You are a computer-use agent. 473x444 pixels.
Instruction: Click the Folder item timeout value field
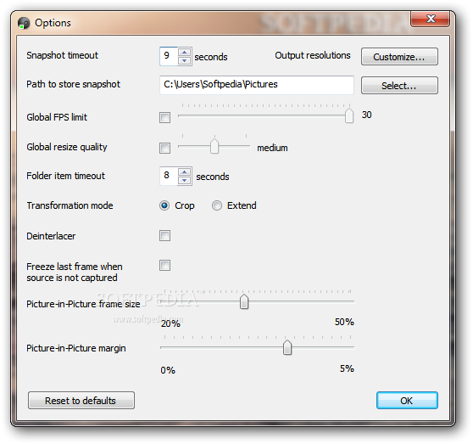tap(169, 176)
